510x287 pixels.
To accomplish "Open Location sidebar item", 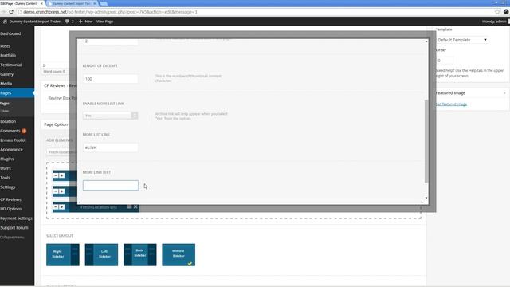I will [x=8, y=121].
